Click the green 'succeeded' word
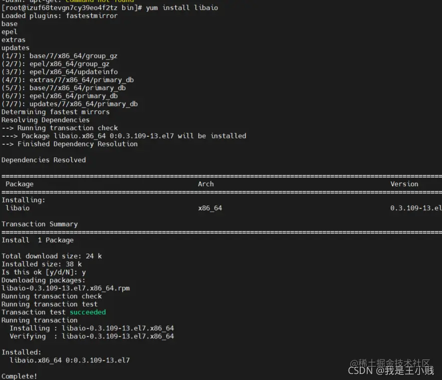Screen dimensions: 442x380 (88, 312)
